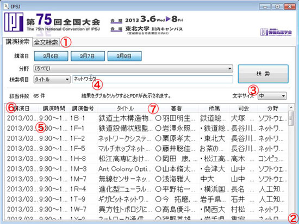
Task: Maximize the IPSJ window
Action: (277, 7)
